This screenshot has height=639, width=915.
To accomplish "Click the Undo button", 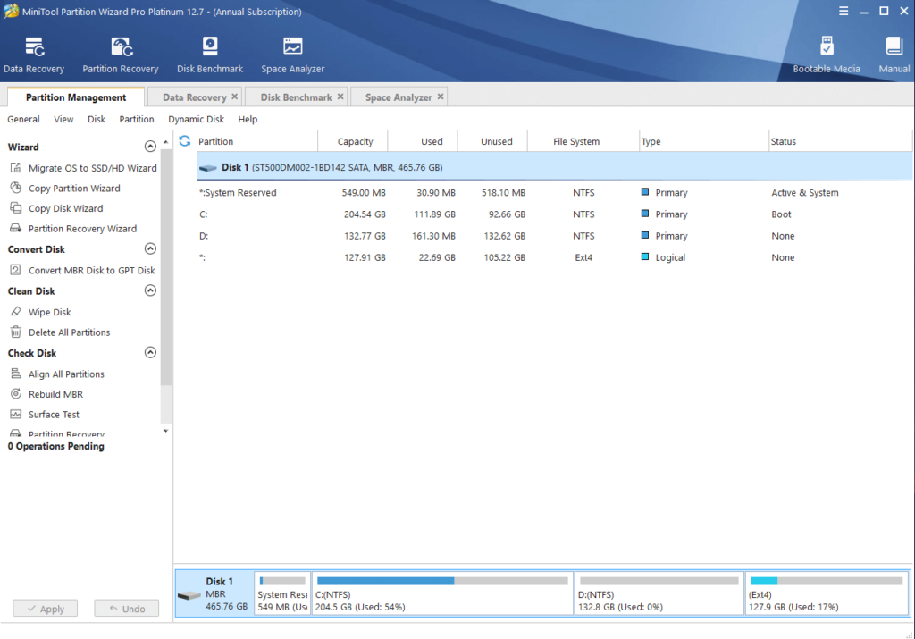I will pos(127,609).
